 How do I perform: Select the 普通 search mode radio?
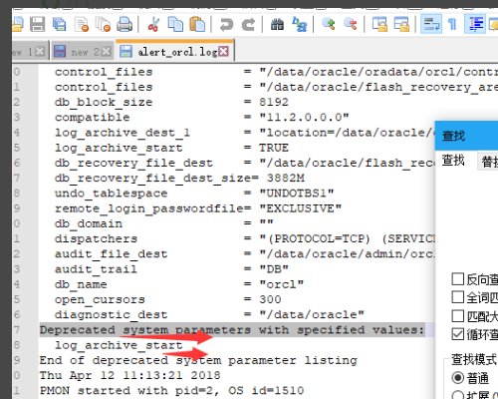(x=458, y=378)
